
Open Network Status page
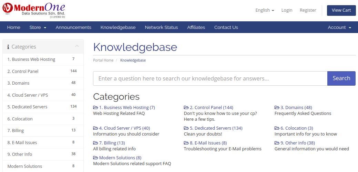[x=161, y=27]
